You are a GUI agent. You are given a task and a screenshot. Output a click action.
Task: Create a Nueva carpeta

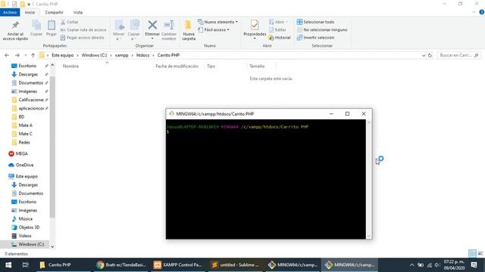click(x=189, y=30)
